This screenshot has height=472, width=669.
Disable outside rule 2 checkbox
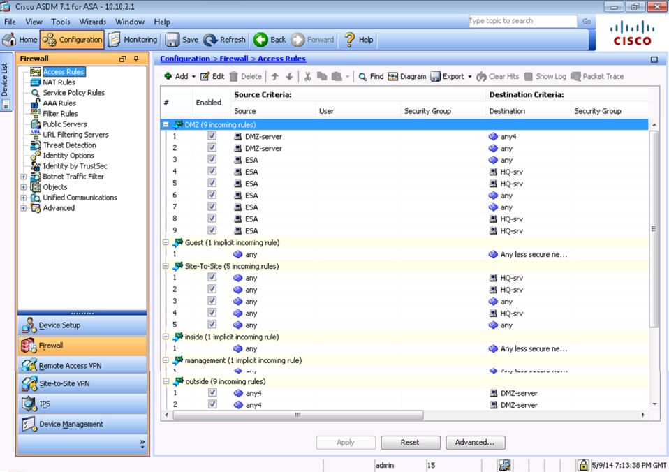click(x=212, y=404)
